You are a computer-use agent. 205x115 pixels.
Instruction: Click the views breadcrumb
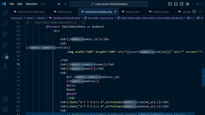[x=30, y=18]
